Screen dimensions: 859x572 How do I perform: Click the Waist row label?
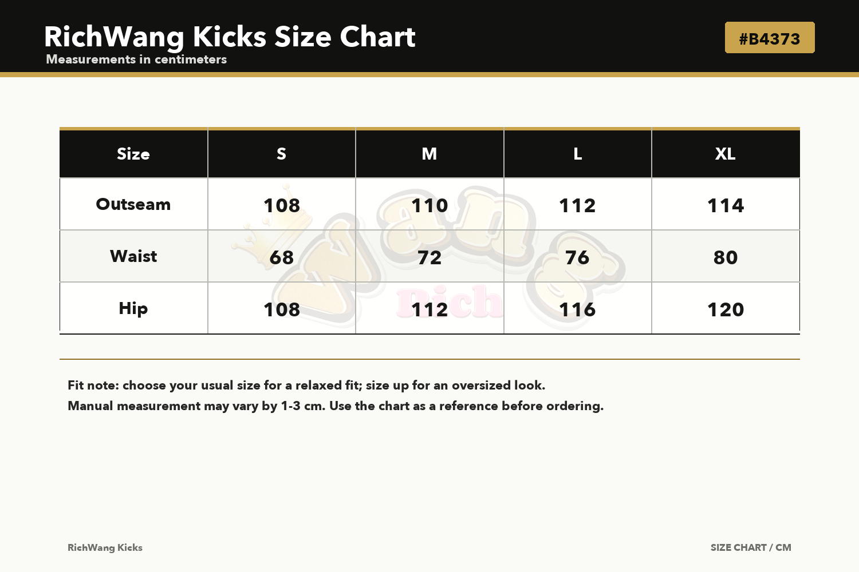(133, 256)
